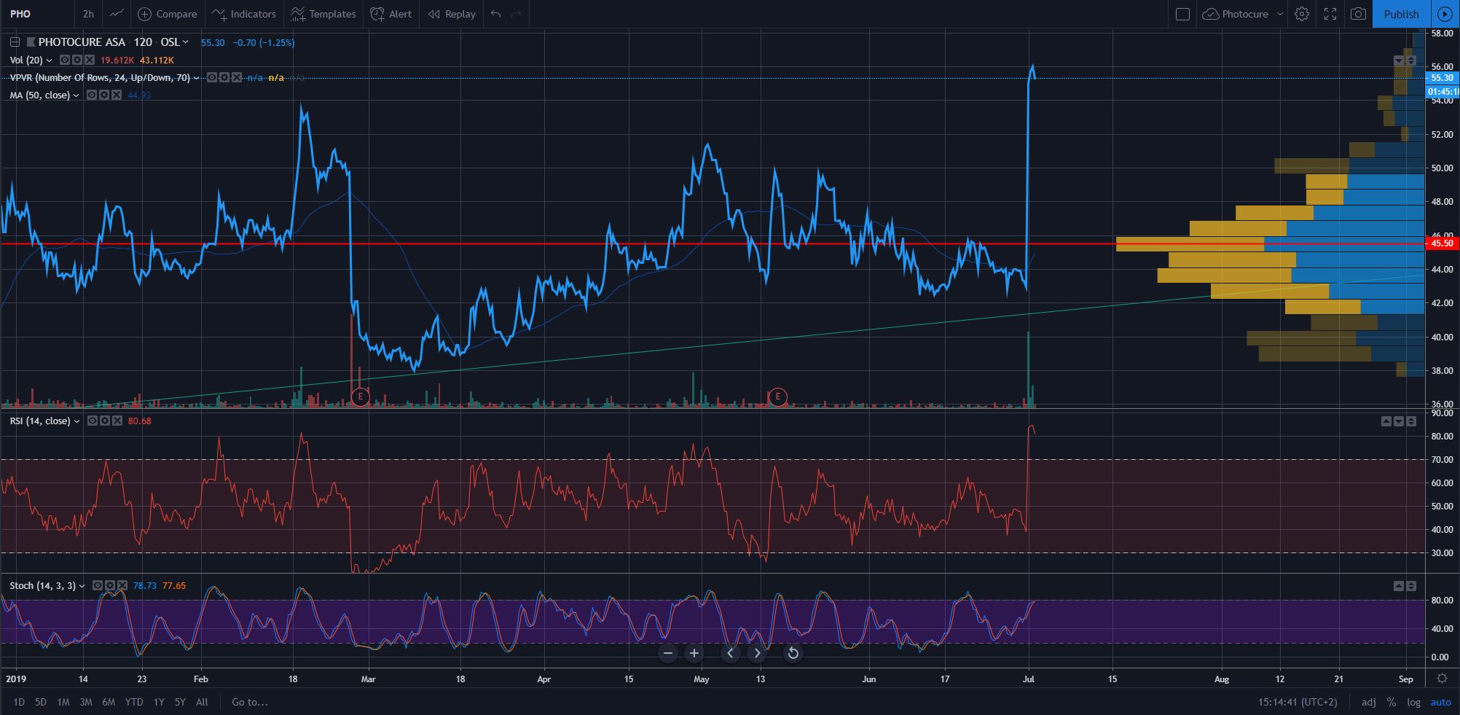Select the YTD date range tab
The height and width of the screenshot is (715, 1460).
pos(134,702)
